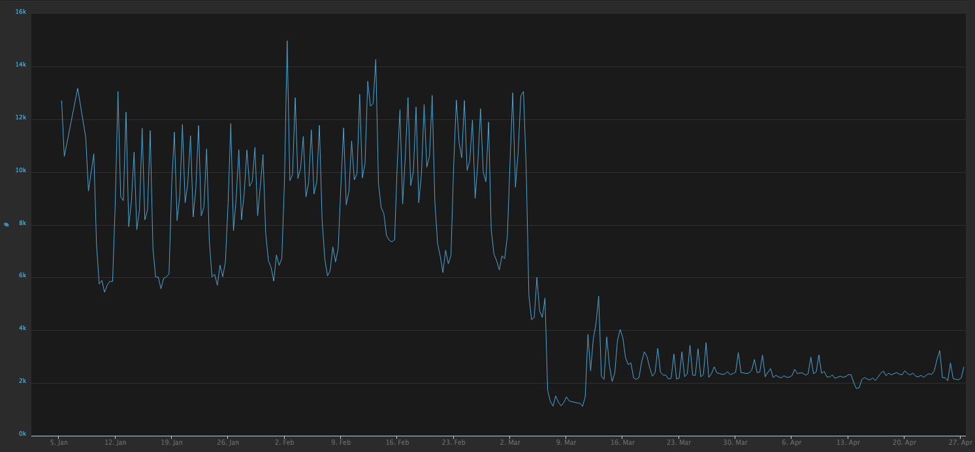Select the 14k y-axis label
This screenshot has height=452, width=975.
click(20, 65)
